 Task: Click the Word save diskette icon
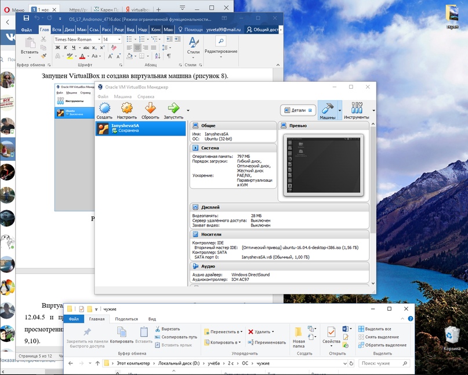click(x=26, y=19)
